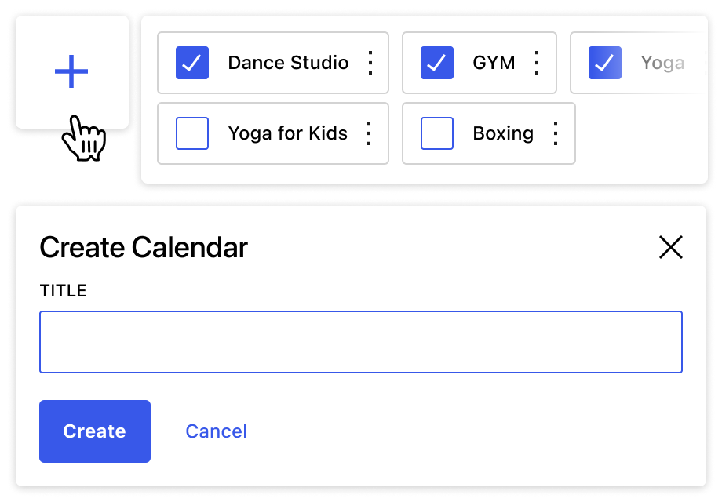Screen dimensions: 722x502
Task: Click the plus icon to add calendar
Action: tap(71, 73)
